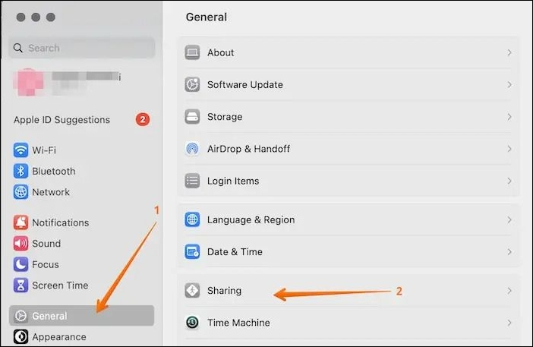Open Storage via its right chevron
Screen dimensions: 533x347
(509, 117)
